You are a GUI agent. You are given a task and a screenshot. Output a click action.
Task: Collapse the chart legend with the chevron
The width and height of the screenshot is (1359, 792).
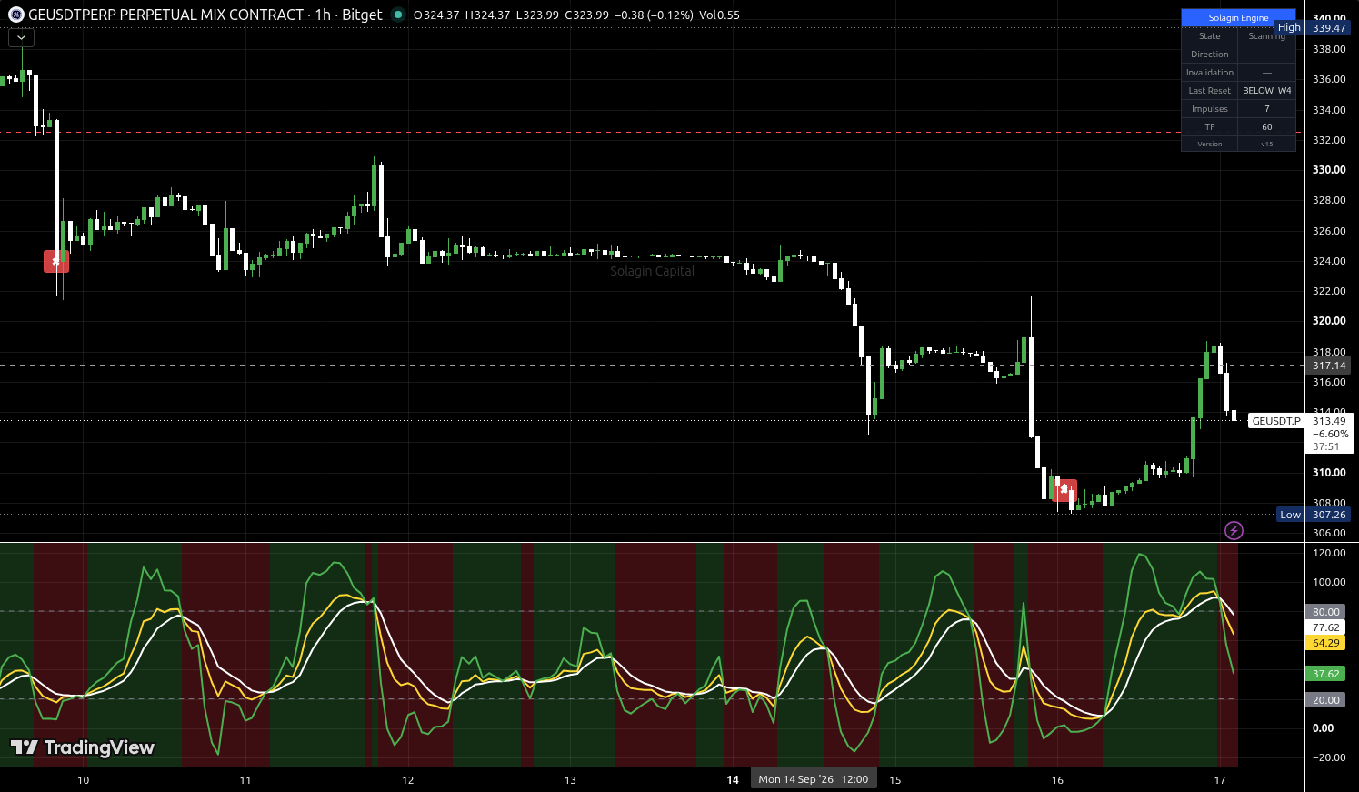(21, 38)
